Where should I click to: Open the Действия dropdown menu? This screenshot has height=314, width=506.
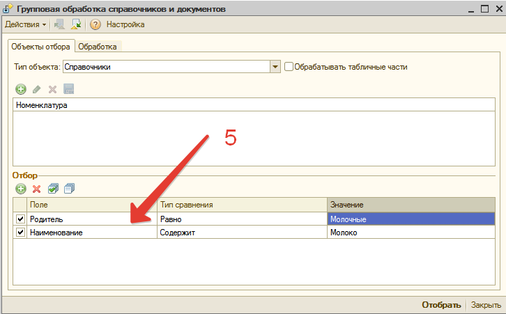click(26, 24)
